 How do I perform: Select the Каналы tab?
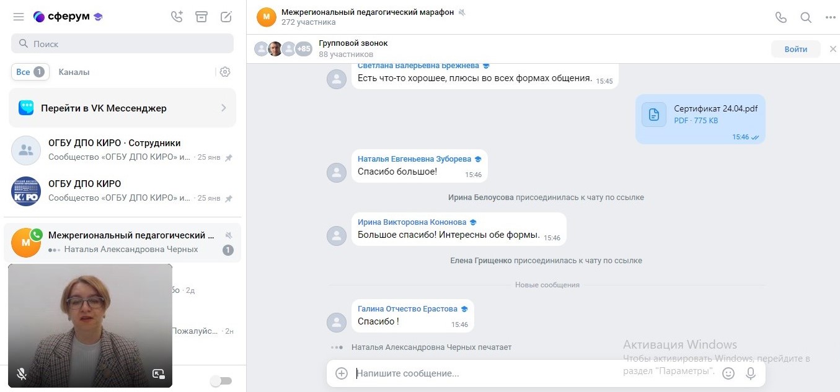(74, 72)
